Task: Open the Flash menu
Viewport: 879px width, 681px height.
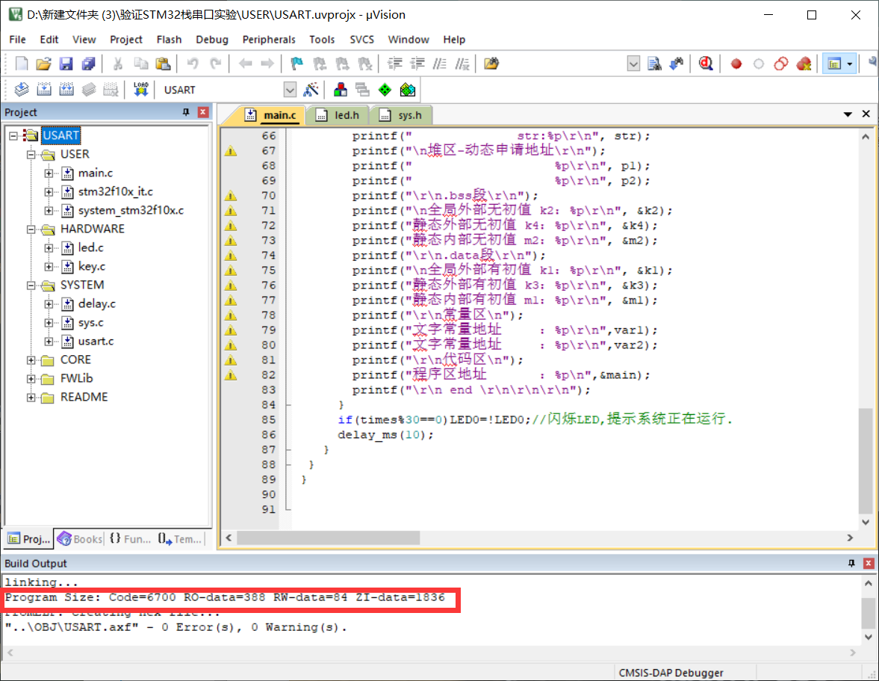Action: pyautogui.click(x=169, y=40)
